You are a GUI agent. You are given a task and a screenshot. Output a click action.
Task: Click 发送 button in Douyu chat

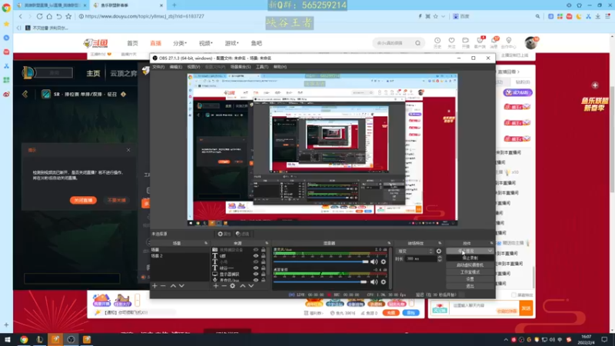click(526, 308)
